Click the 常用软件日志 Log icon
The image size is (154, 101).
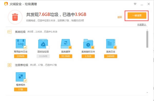click(21, 44)
